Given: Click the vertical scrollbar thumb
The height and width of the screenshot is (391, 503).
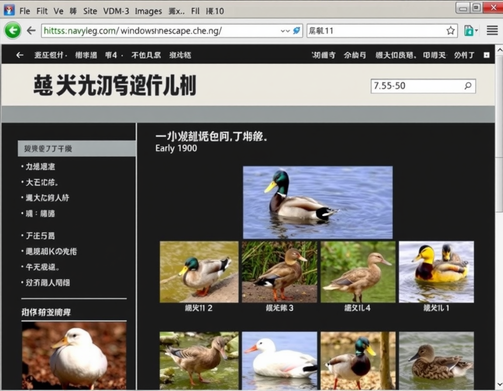Looking at the screenshot, I should click(499, 134).
